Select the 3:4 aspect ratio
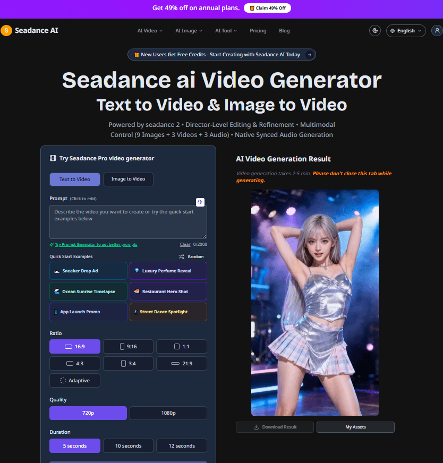 128,364
